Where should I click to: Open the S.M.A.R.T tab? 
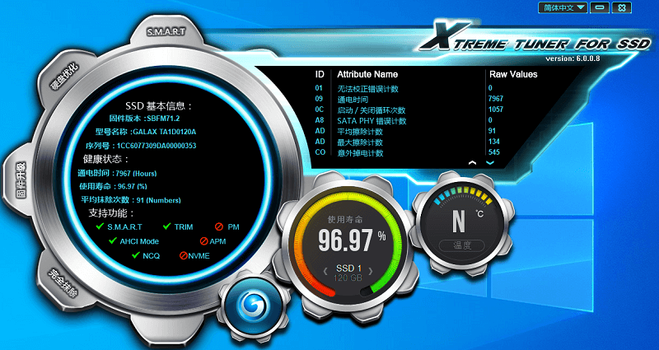tap(166, 32)
